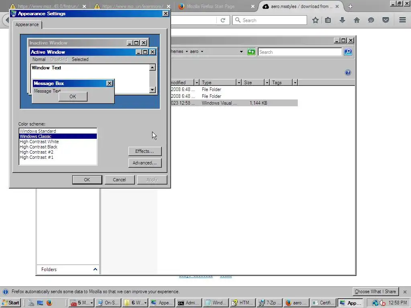Close the Mozilla Firefox Start Page tab
This screenshot has height=308, width=411.
pyautogui.click(x=253, y=6)
